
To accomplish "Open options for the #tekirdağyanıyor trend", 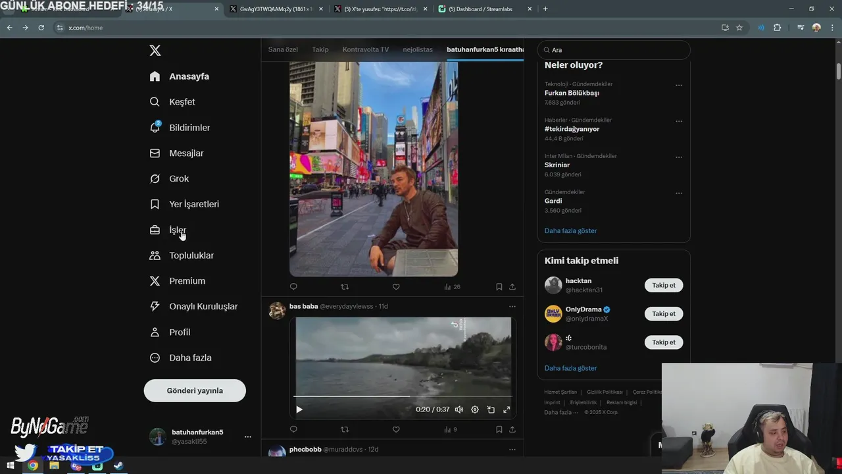I will (679, 122).
